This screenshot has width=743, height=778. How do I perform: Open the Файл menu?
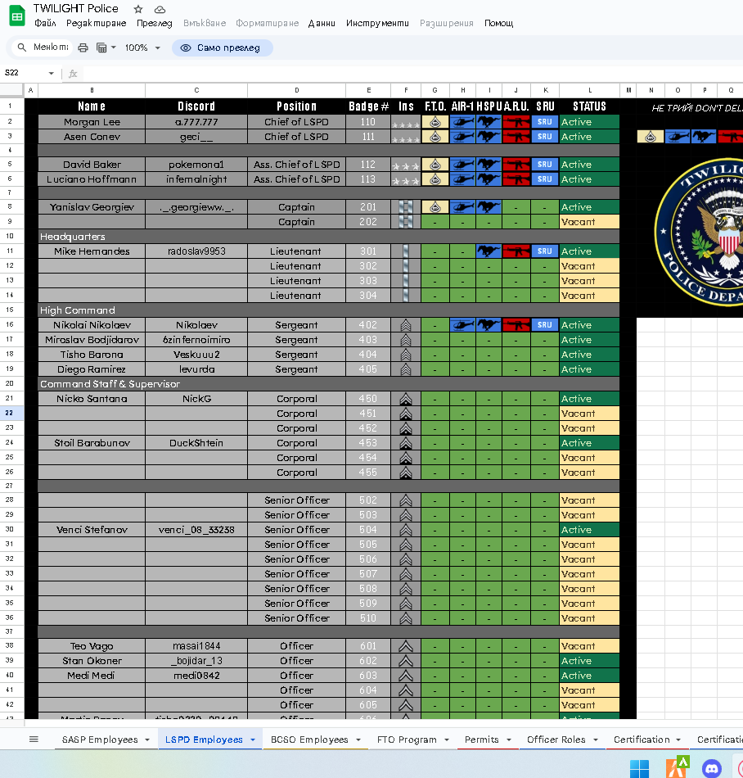[x=45, y=23]
